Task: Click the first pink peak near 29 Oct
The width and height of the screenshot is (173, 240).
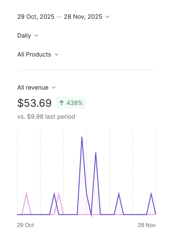Action: click(27, 194)
